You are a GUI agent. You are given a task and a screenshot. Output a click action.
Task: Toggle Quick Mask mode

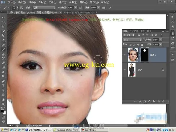3,117
